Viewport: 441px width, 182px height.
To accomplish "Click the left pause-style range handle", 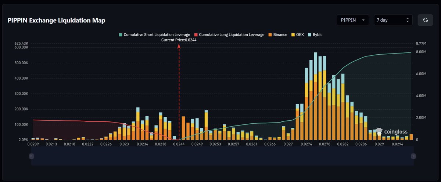I will coord(32,156).
